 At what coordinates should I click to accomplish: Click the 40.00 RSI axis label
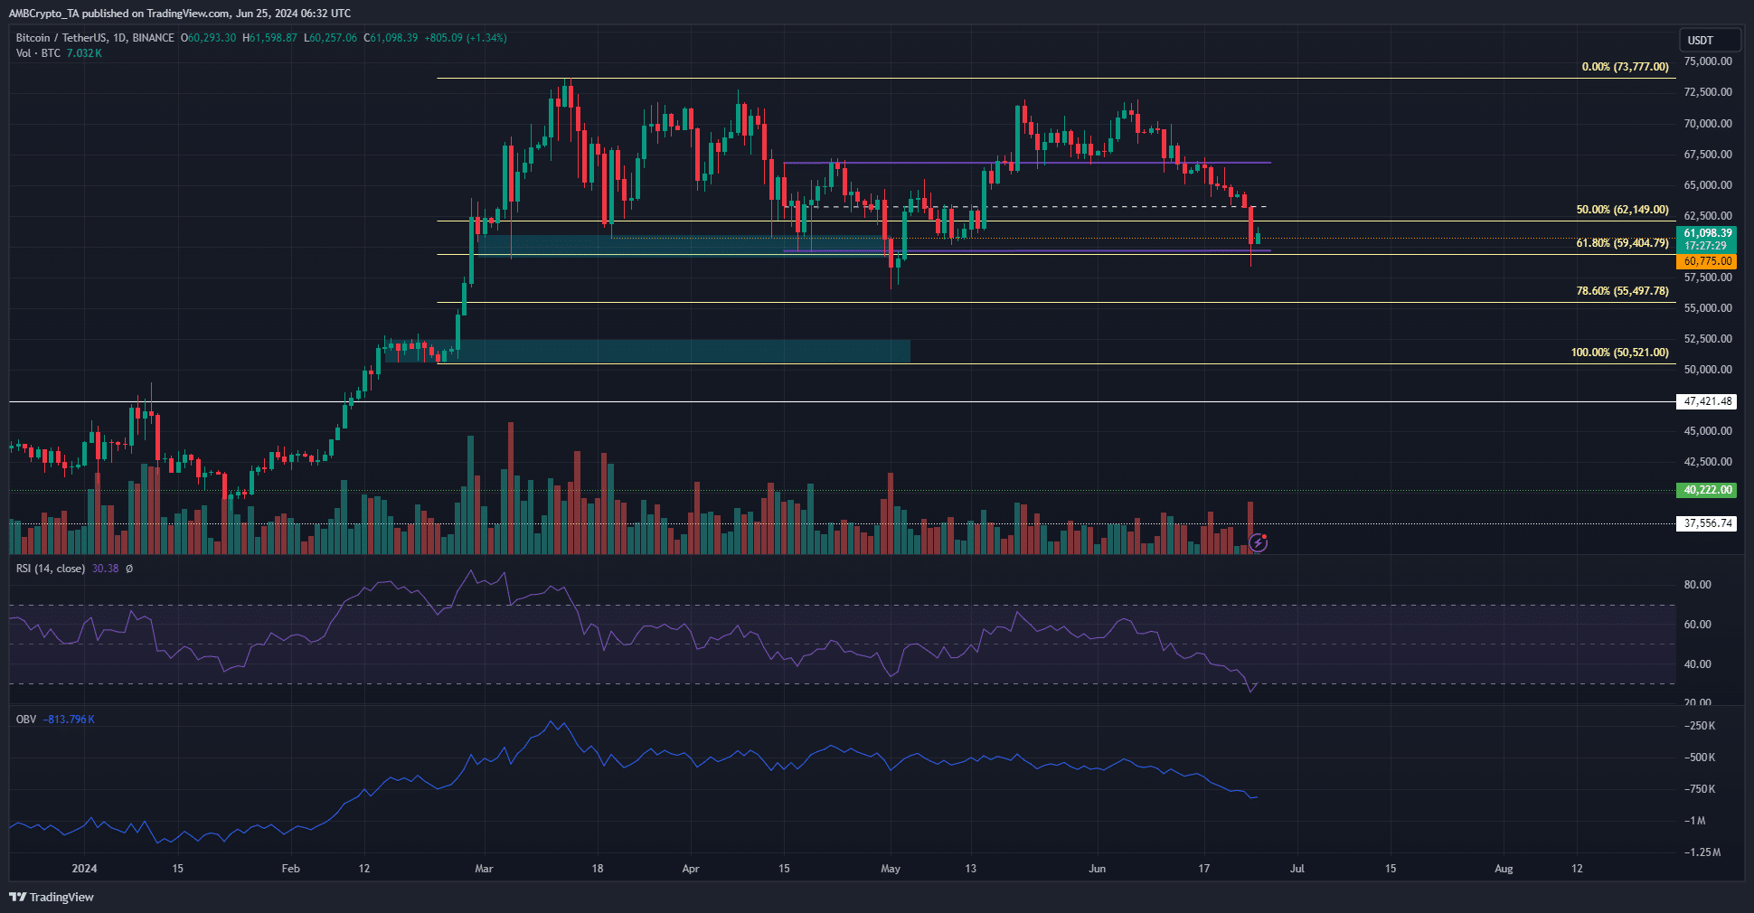pos(1697,664)
